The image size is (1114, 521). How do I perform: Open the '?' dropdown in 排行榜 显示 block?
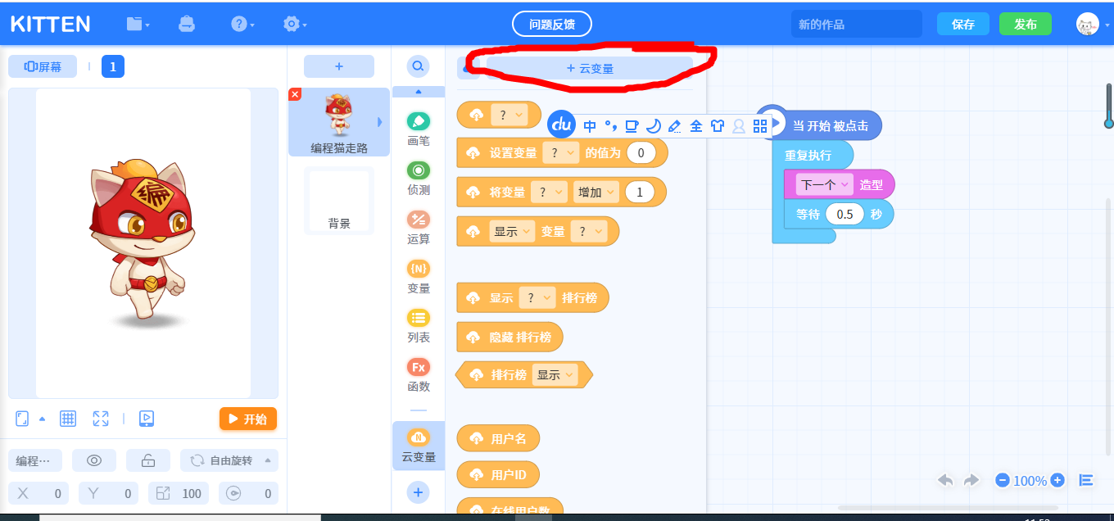tap(537, 298)
